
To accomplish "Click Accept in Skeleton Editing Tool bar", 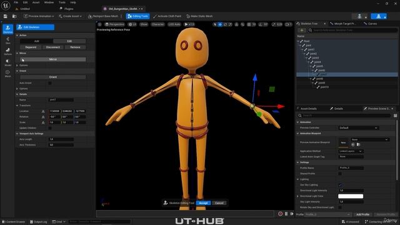I will [x=203, y=203].
